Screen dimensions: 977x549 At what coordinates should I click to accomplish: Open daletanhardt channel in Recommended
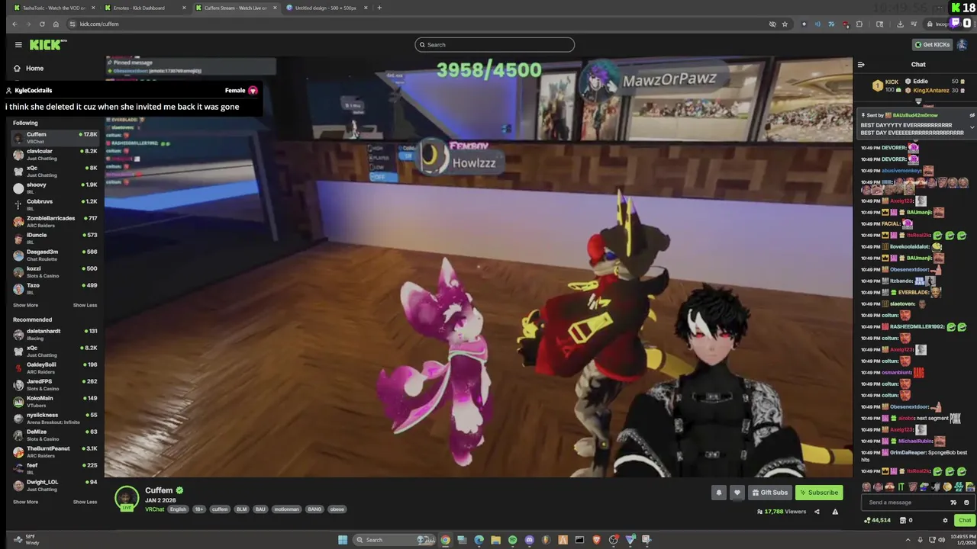click(x=55, y=334)
